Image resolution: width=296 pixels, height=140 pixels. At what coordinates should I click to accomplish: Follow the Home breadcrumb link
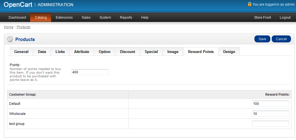pyautogui.click(x=8, y=27)
